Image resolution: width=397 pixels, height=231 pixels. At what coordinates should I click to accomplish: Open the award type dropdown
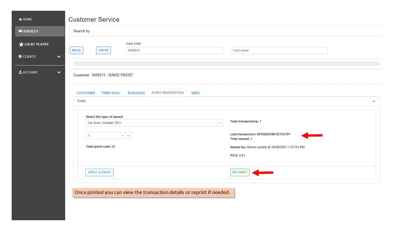tap(154, 123)
